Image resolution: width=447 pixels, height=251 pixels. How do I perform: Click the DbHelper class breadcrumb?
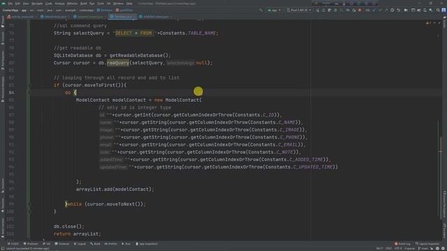click(x=105, y=10)
